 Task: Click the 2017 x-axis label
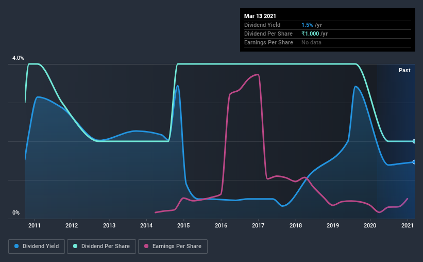tap(258, 225)
